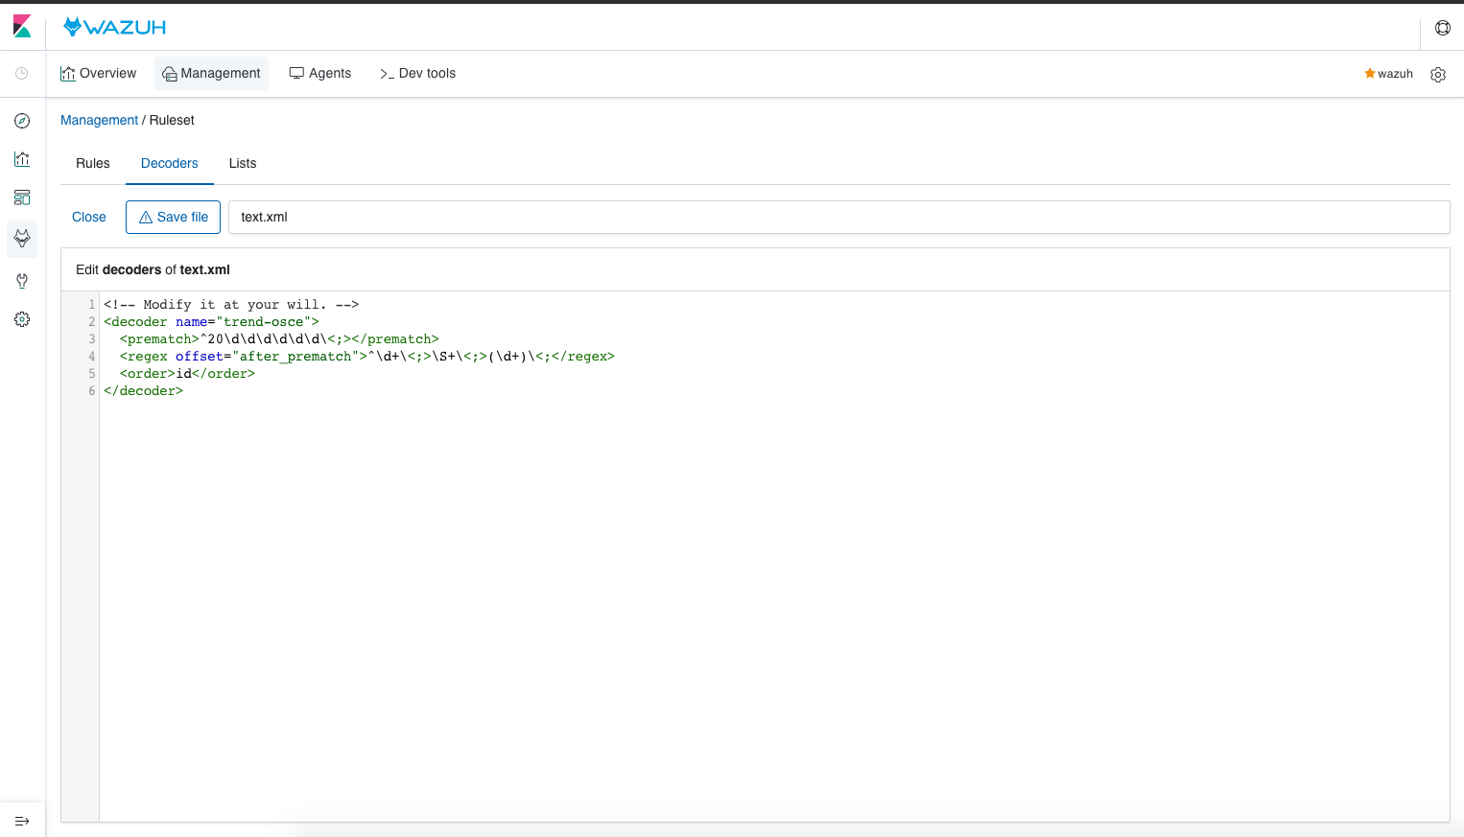The height and width of the screenshot is (837, 1464).
Task: Open the Agents section
Action: click(319, 73)
